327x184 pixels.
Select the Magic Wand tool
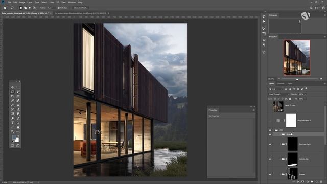[x=18, y=91]
